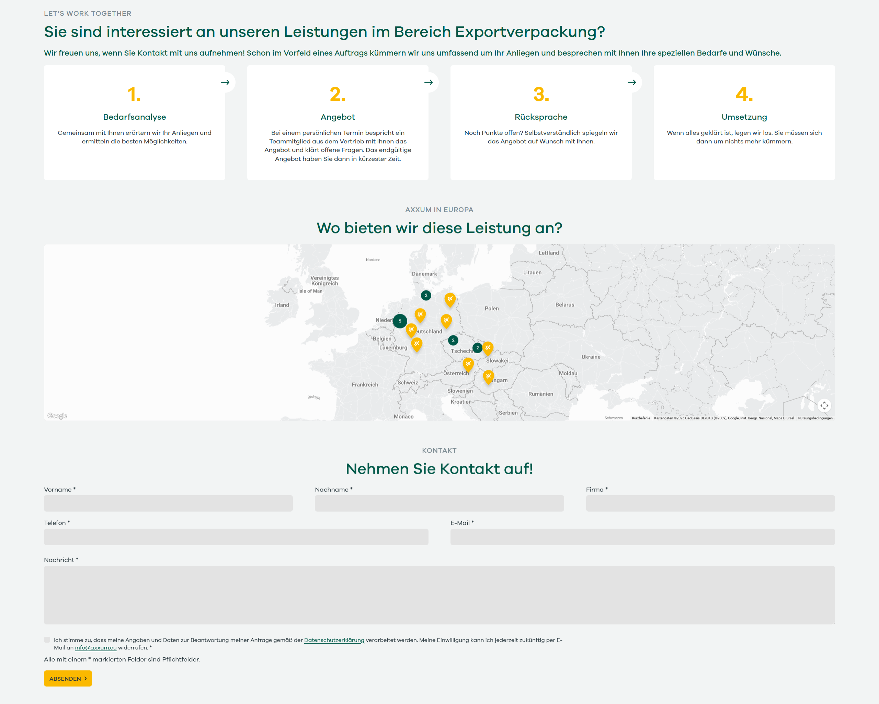
Task: Click the ABSENDEN button
Action: (x=68, y=678)
